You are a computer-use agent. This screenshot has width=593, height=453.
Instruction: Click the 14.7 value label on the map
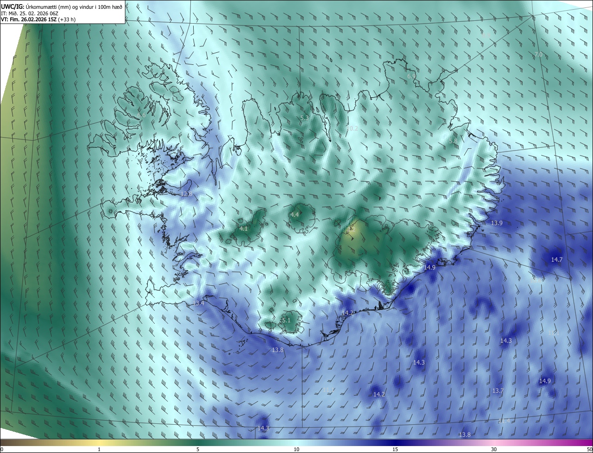pos(556,260)
